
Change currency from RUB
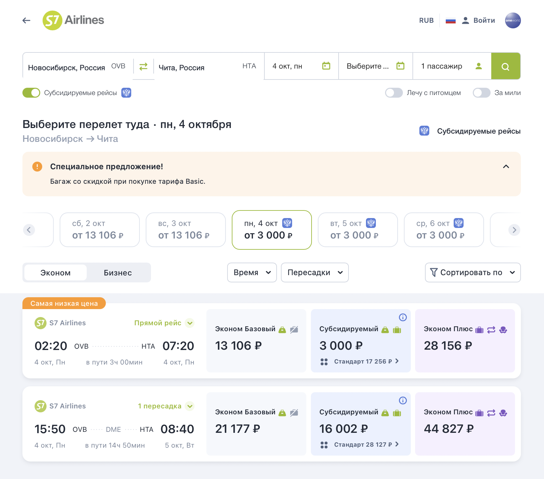426,20
